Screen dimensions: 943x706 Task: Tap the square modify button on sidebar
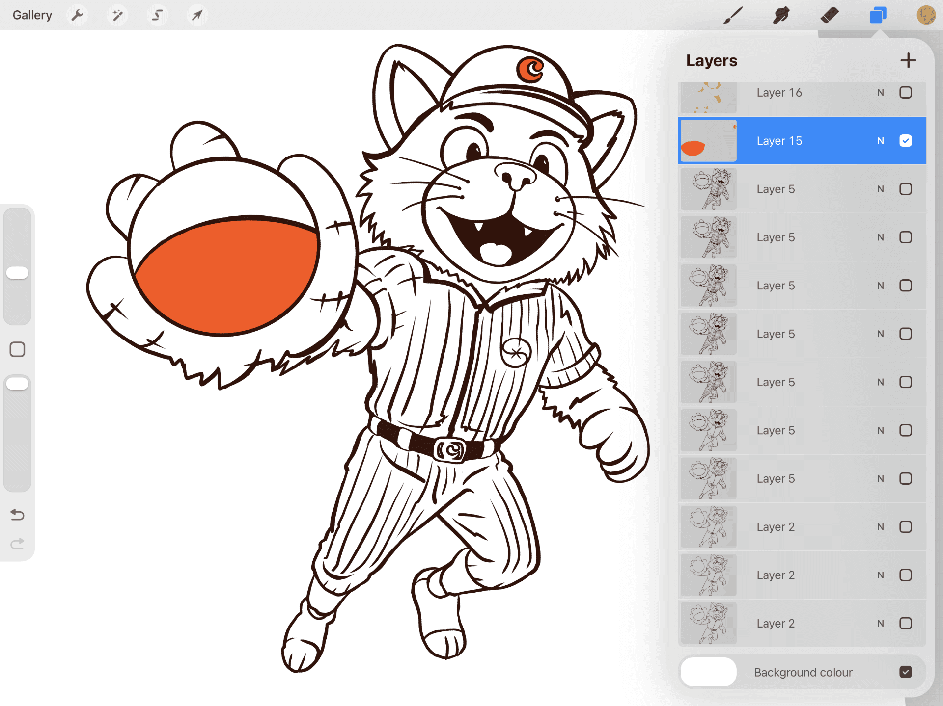point(17,349)
